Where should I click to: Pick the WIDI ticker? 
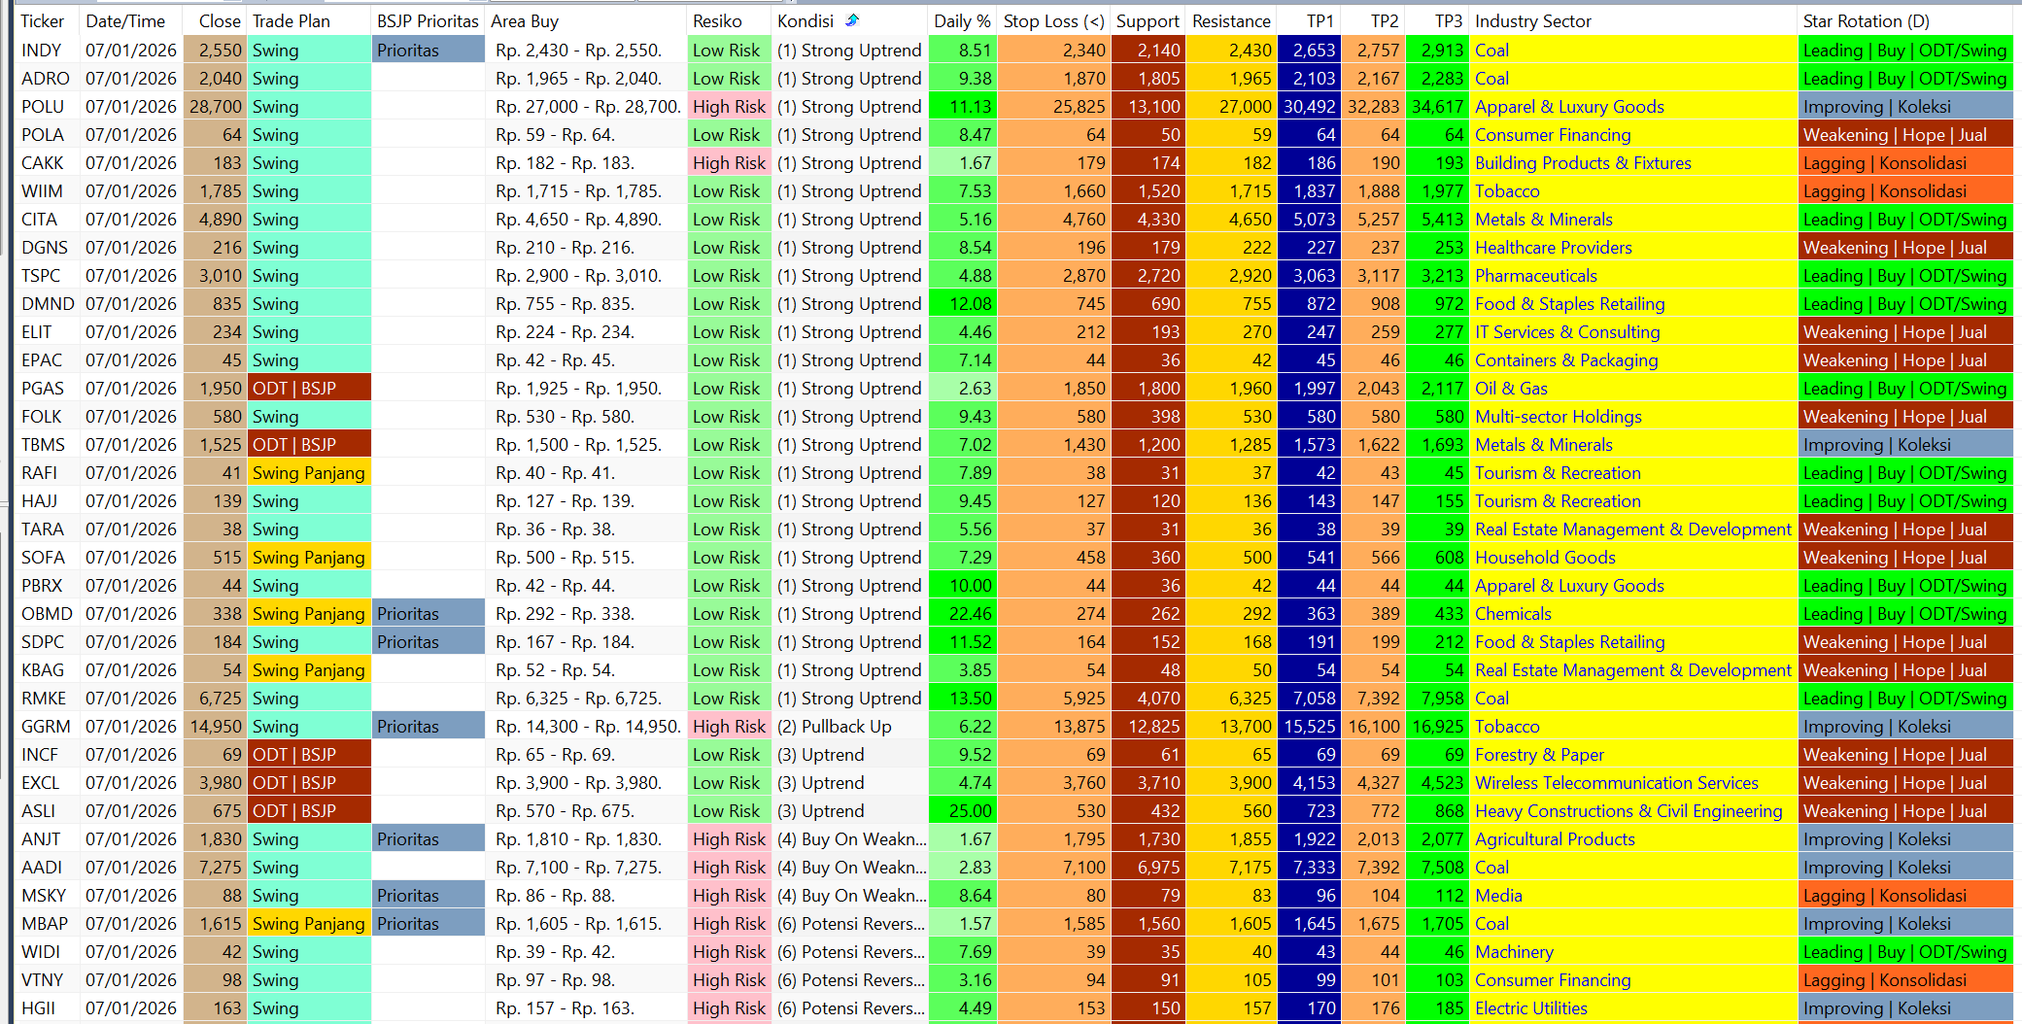point(41,952)
